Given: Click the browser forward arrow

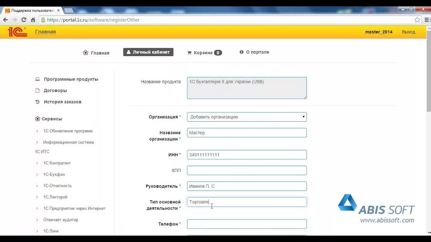Looking at the screenshot, I should point(14,20).
